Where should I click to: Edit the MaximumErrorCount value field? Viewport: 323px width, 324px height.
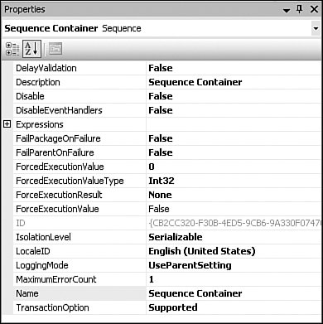click(234, 279)
